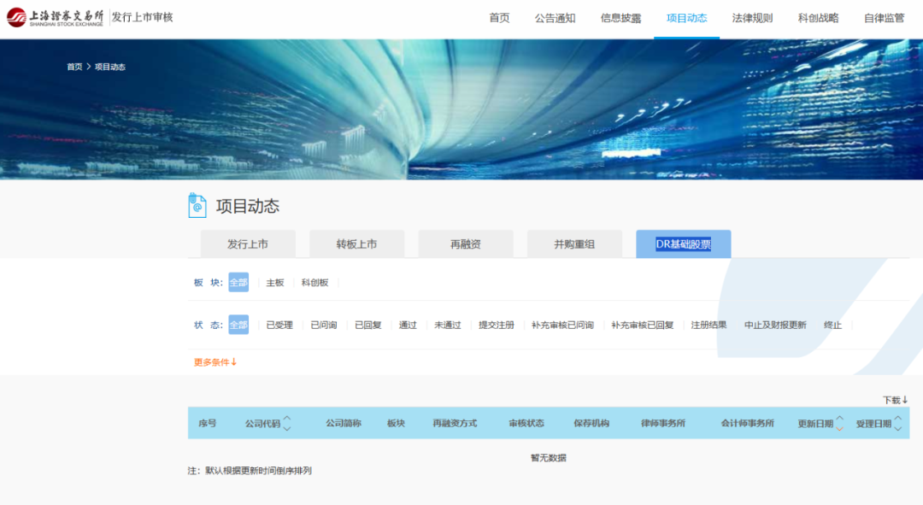The width and height of the screenshot is (923, 505).
Task: Click the Shanghai Stock Exchange logo
Action: point(55,18)
